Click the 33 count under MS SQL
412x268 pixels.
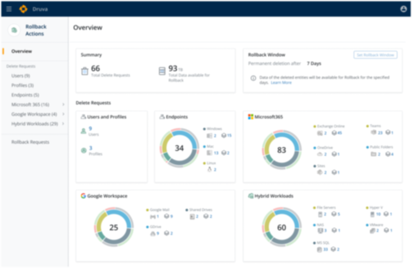pyautogui.click(x=325, y=249)
